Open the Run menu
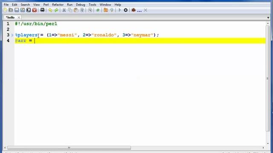273x153 pixels. [x=70, y=5]
